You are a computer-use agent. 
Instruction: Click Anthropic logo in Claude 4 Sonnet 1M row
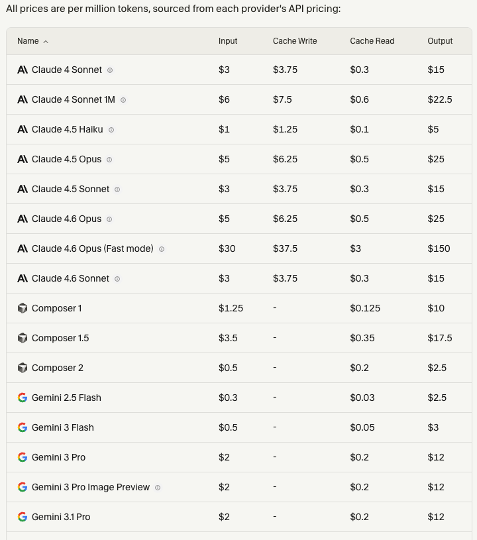(x=23, y=99)
